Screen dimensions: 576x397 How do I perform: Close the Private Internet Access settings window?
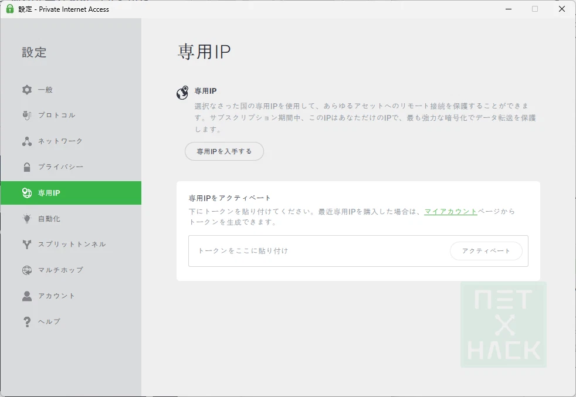pos(561,9)
